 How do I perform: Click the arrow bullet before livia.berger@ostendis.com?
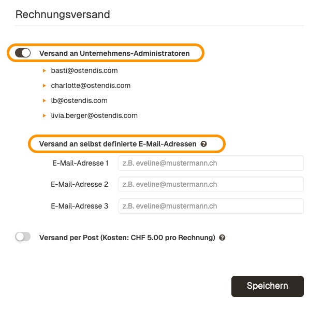tap(45, 115)
